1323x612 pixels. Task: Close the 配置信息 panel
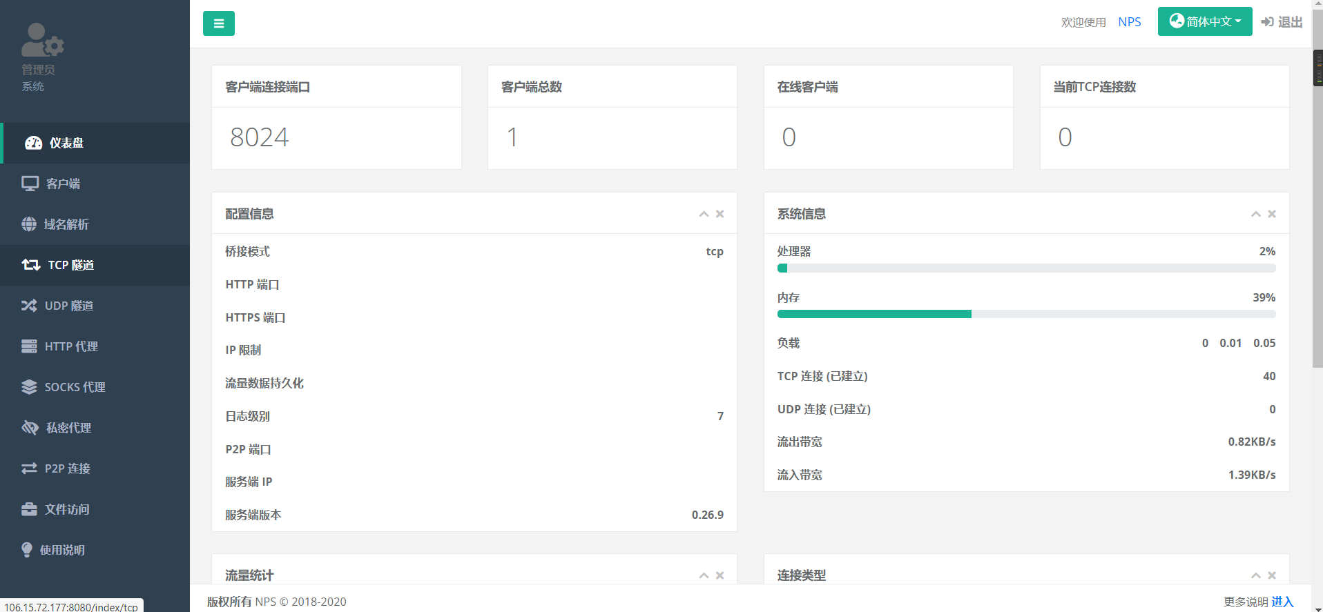[x=720, y=214]
